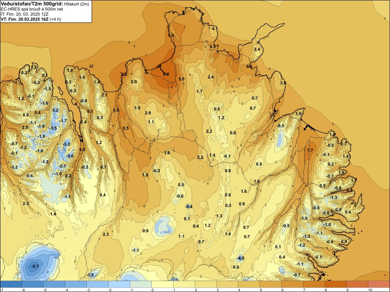Click the legend color between -4 and -3
Screen dimensions: 390x292
(x=76, y=284)
